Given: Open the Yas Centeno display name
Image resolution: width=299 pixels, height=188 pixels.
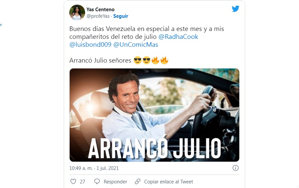Looking at the screenshot, I should pyautogui.click(x=101, y=9).
